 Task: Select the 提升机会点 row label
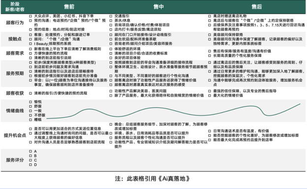coord(15,135)
